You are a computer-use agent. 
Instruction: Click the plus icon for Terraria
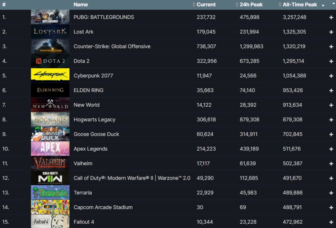click(x=331, y=193)
